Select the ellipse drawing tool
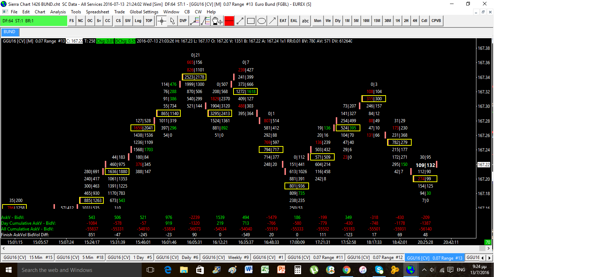This screenshot has width=613, height=277. 262,21
